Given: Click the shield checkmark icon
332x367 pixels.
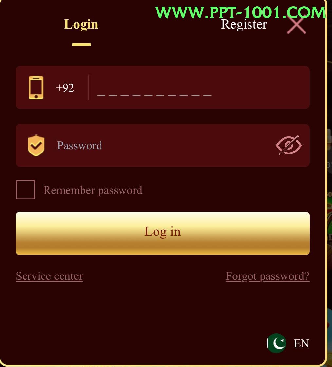Looking at the screenshot, I should [36, 145].
